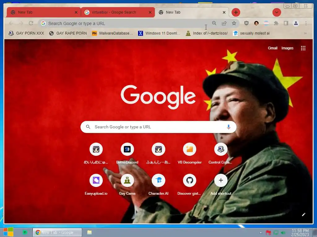This screenshot has width=317, height=237.
Task: Open the Action Center flag icon
Action: pos(268,233)
